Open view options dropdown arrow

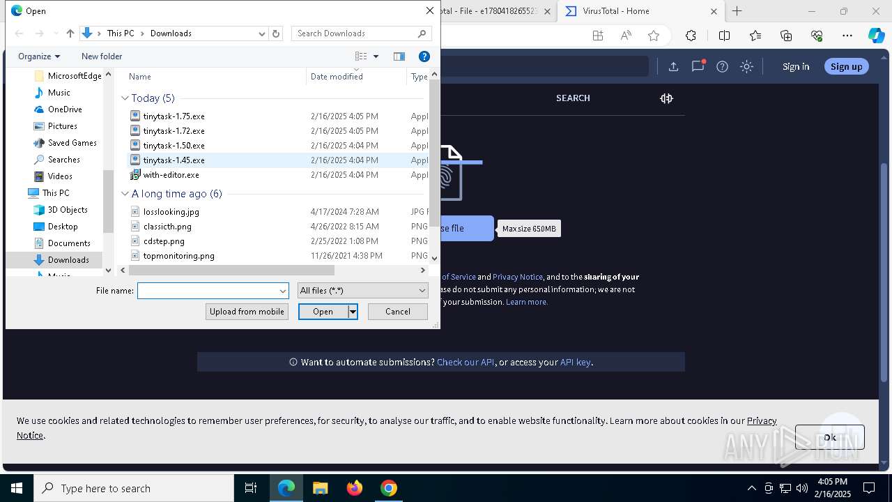[x=376, y=56]
